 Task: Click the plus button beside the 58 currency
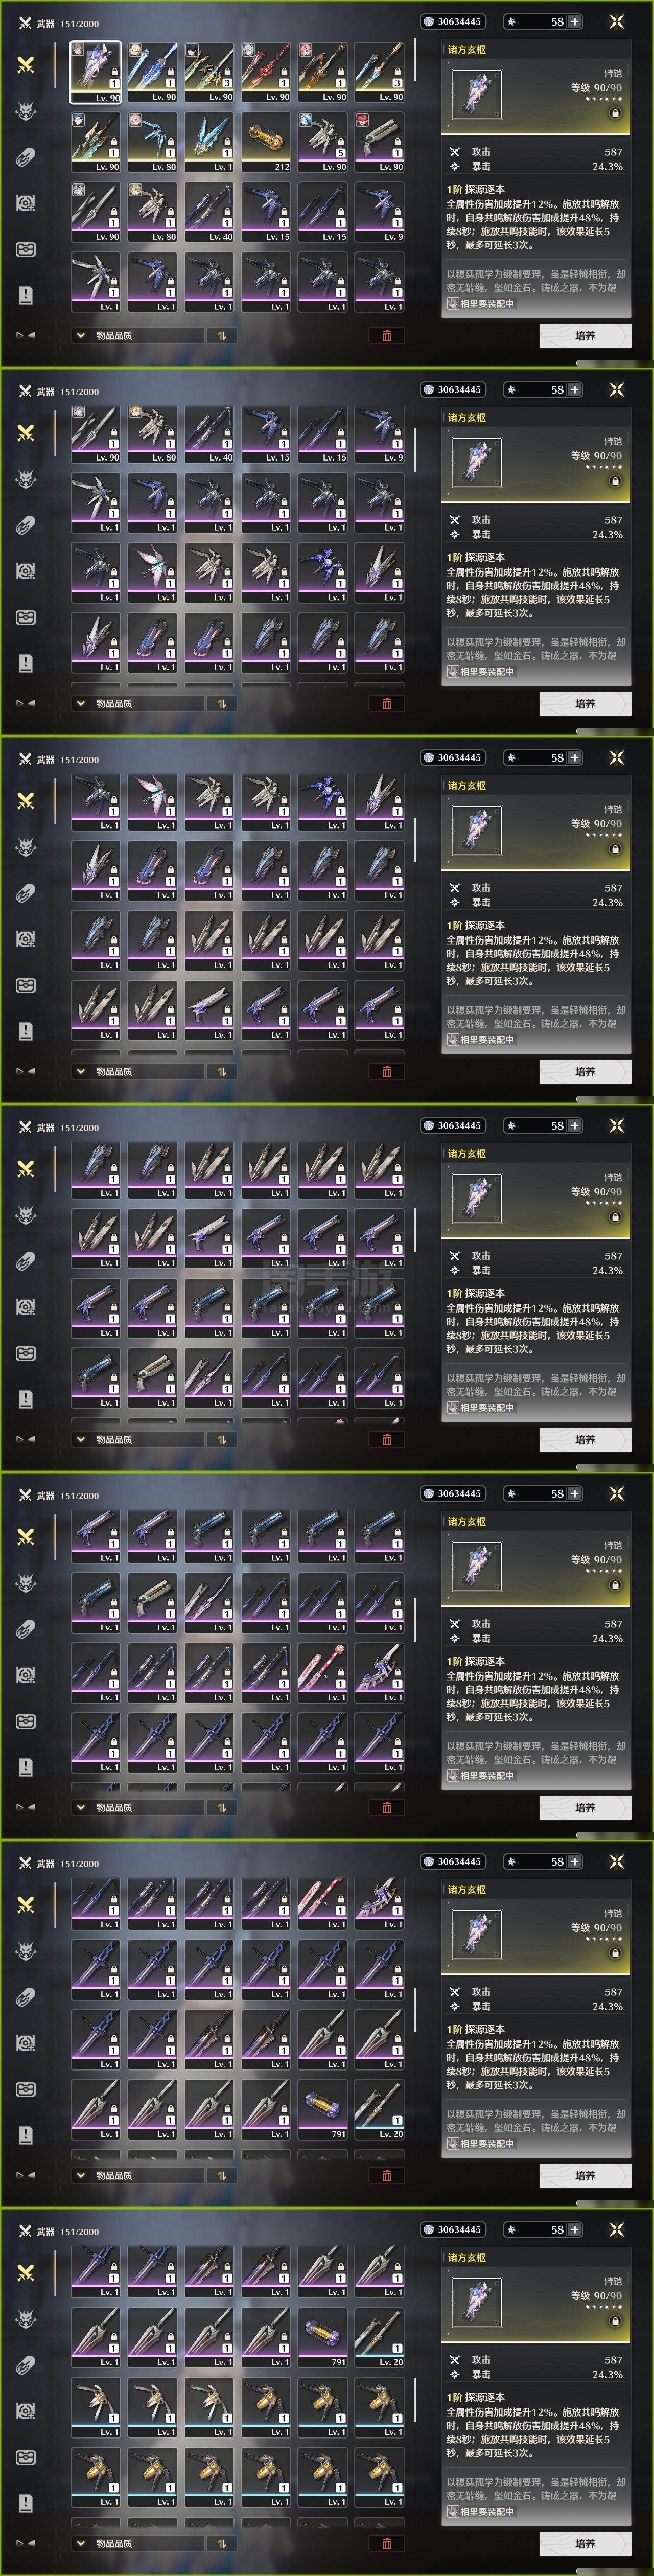point(575,21)
